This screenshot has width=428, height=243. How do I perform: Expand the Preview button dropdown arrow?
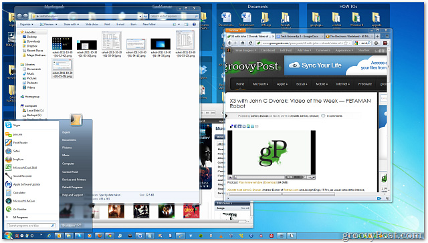point(56,24)
